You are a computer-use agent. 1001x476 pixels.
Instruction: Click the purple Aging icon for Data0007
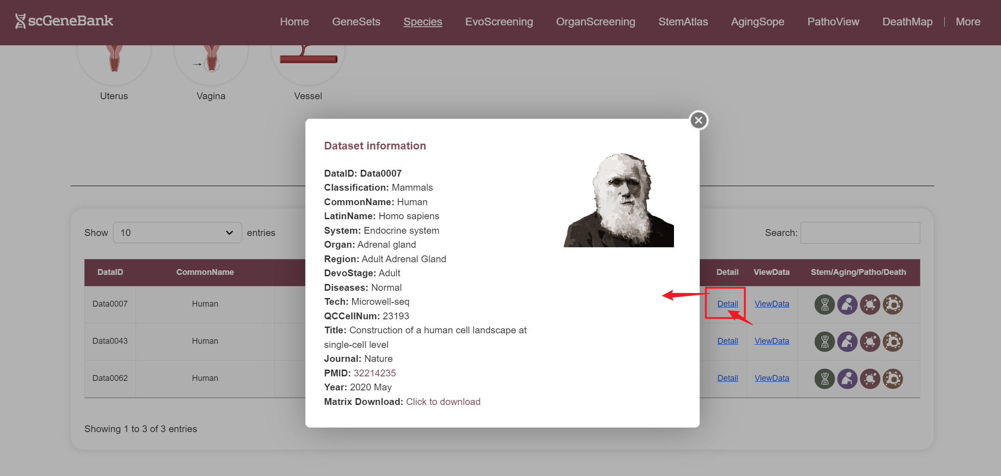pyautogui.click(x=847, y=305)
